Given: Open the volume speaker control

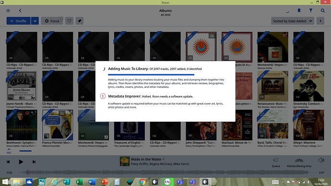Looking at the screenshot, I should coord(321,160).
